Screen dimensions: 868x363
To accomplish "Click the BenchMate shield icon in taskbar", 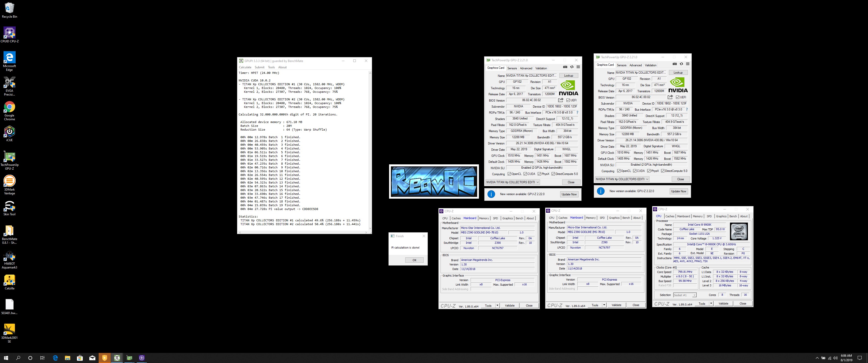I will (104, 358).
